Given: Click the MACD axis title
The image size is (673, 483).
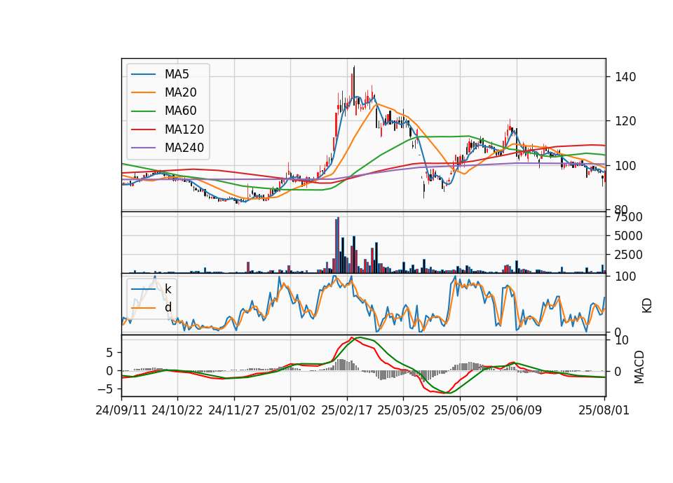Looking at the screenshot, I should point(639,367).
